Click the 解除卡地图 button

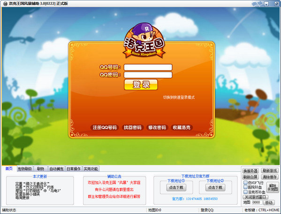273,187
